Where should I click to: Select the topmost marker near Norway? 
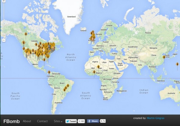click(x=93, y=32)
